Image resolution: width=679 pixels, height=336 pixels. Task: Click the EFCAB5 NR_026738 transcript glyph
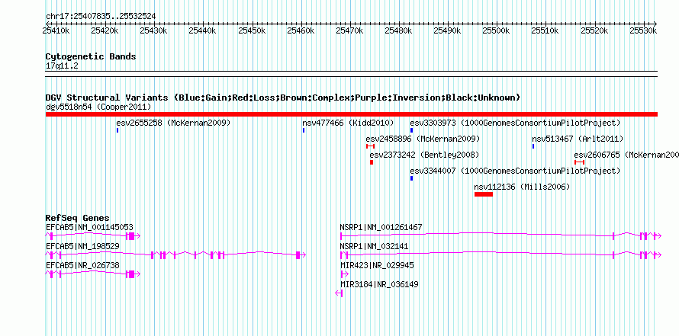(x=93, y=274)
